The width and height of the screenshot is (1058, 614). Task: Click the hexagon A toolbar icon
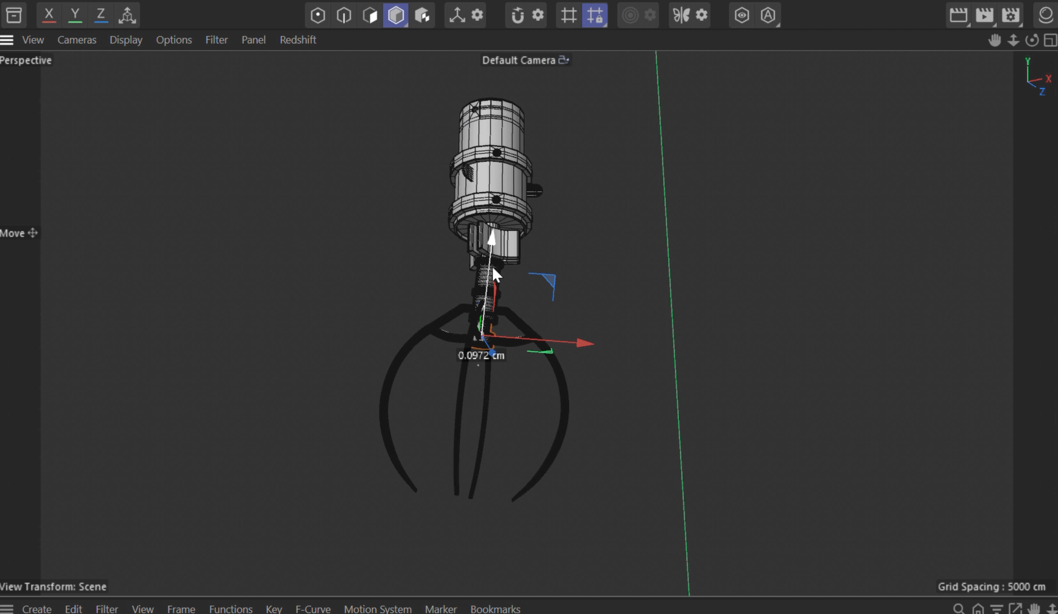tap(768, 15)
